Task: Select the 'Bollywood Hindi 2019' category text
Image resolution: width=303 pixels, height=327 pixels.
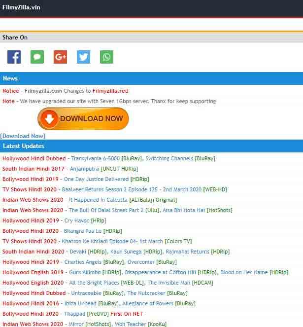Action: (31, 179)
